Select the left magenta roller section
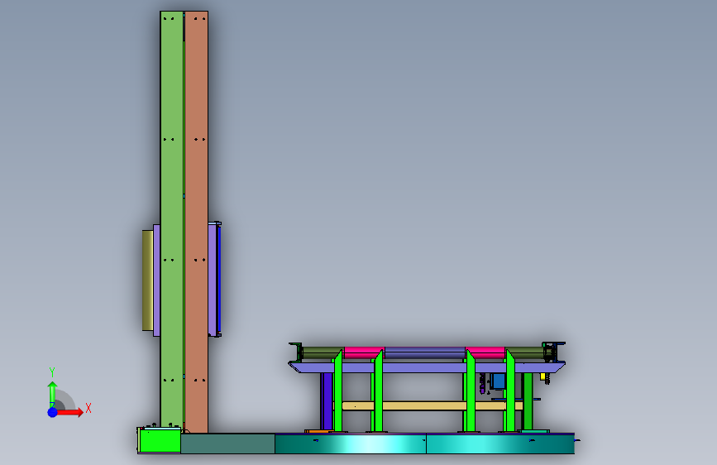Viewport: 717px width, 465px height. [364, 352]
